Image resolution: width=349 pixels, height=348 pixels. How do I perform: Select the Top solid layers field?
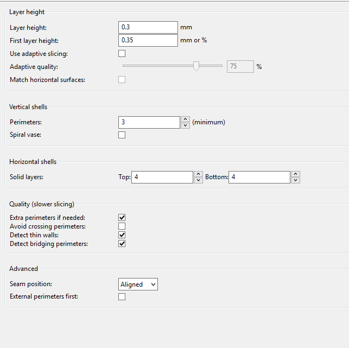click(162, 177)
